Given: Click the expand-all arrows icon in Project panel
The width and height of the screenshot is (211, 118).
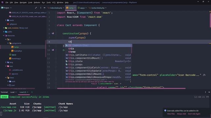Looking at the screenshot, I should point(36,8).
